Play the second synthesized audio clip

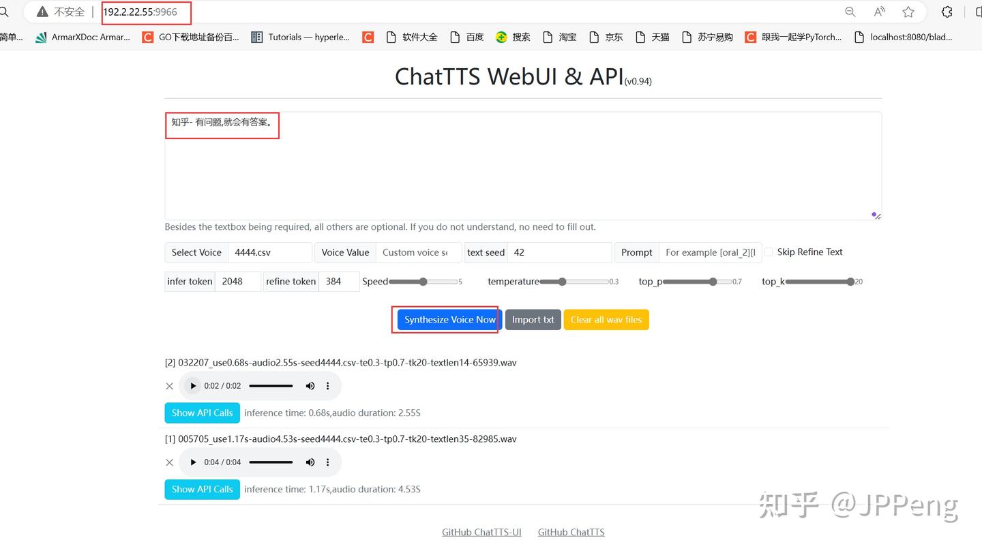tap(192, 462)
